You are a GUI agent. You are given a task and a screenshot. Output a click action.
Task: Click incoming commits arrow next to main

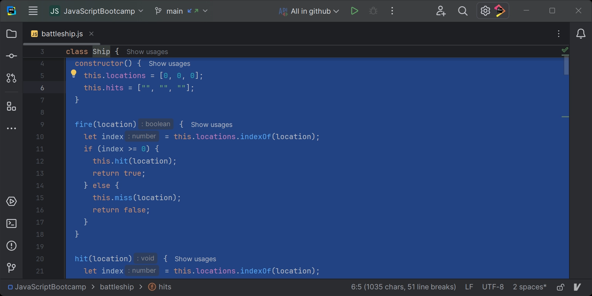point(190,11)
